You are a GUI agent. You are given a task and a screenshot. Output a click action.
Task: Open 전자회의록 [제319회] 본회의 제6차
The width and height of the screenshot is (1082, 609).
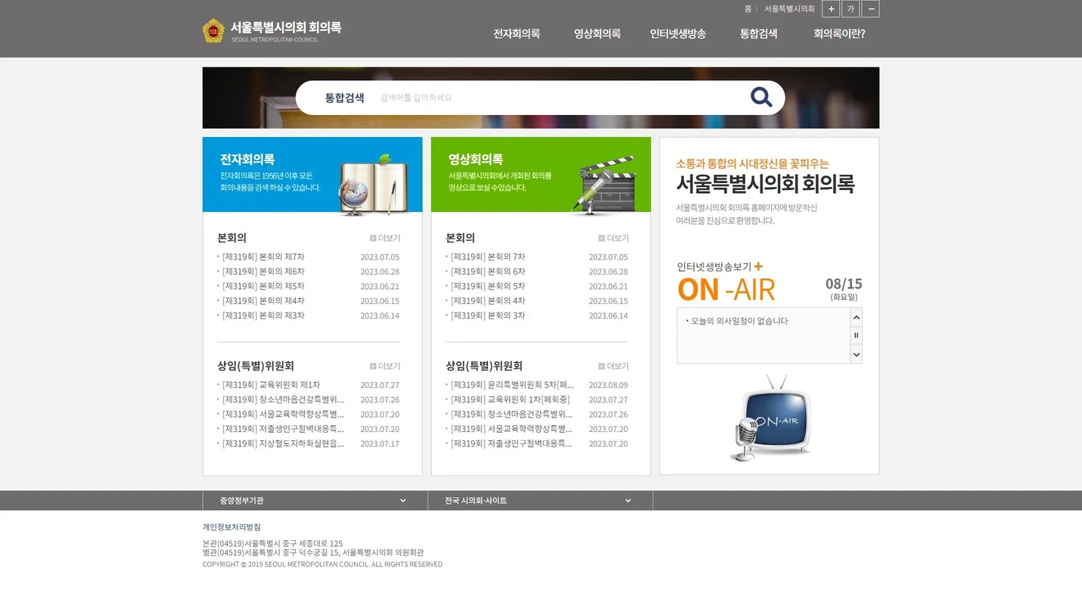pos(263,272)
